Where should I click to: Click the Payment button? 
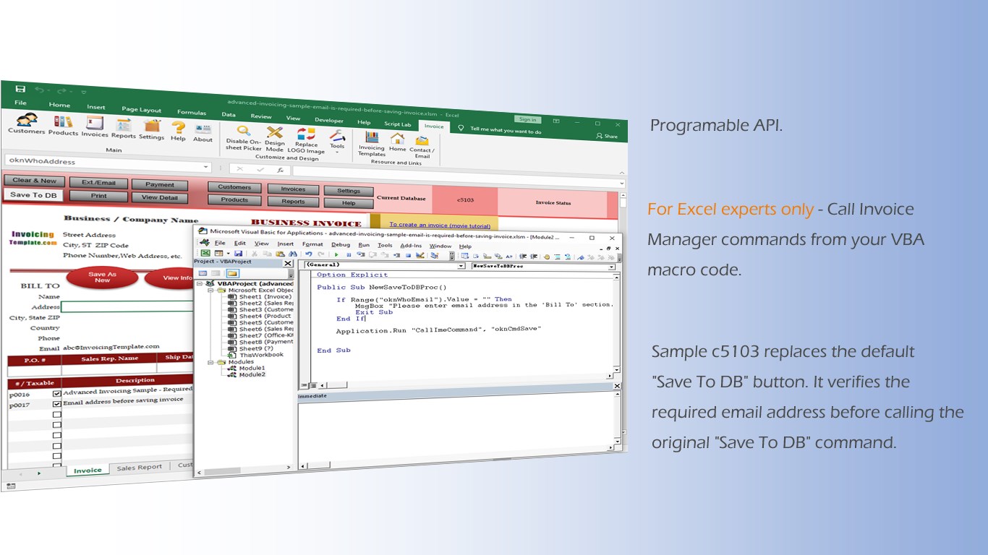[x=160, y=185]
